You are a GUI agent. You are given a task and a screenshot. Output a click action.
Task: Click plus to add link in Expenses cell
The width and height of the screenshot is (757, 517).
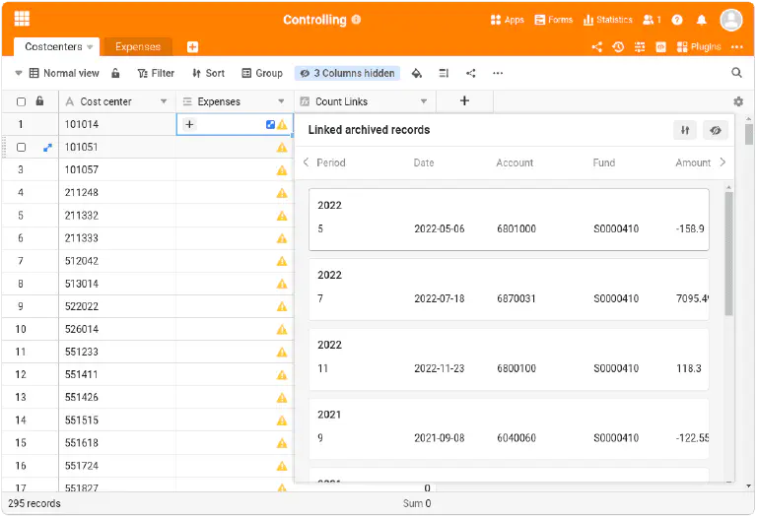(x=189, y=124)
